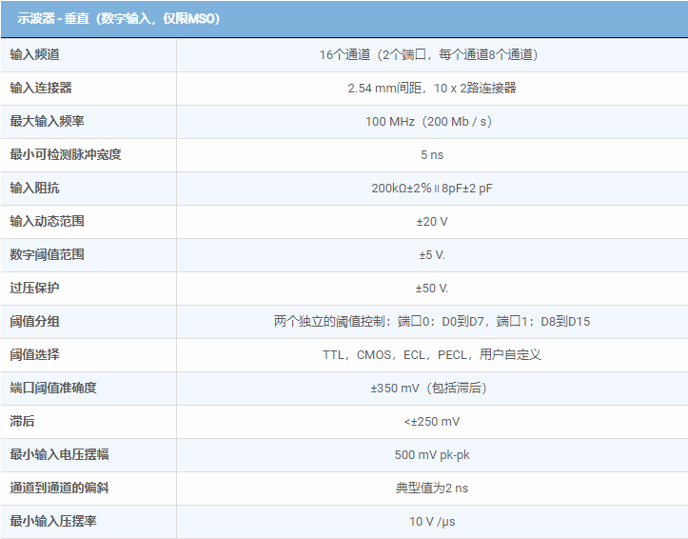Image resolution: width=688 pixels, height=539 pixels.
Task: Select the 输入频道 row label
Action: click(x=34, y=54)
